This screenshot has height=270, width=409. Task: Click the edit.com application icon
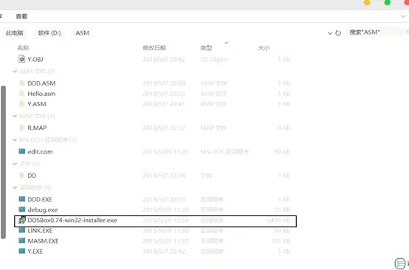click(x=22, y=151)
